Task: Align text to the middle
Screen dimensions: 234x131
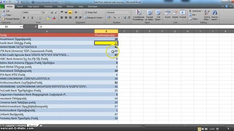Action: [66, 12]
